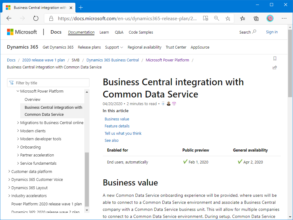Click the lock icon in address bar
Viewport: 293px width, 220px height.
pos(51,18)
